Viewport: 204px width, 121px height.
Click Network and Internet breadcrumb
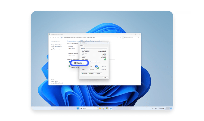(x=76, y=38)
